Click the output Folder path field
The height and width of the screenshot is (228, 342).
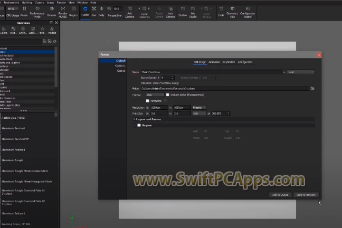coord(225,88)
